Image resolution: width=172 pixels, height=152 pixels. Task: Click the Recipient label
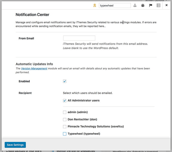pyautogui.click(x=25, y=93)
